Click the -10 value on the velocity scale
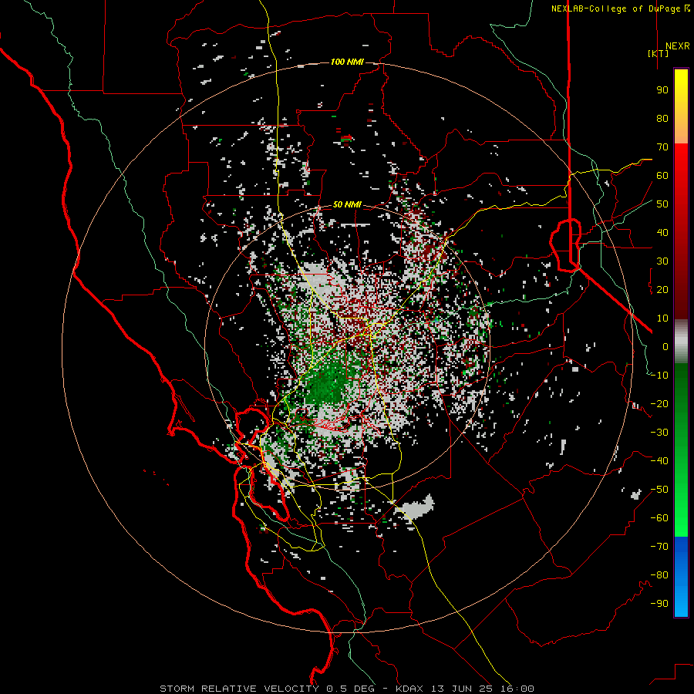 point(659,376)
